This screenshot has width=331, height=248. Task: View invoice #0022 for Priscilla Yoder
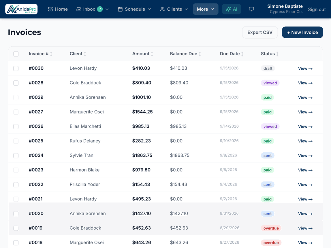305,185
